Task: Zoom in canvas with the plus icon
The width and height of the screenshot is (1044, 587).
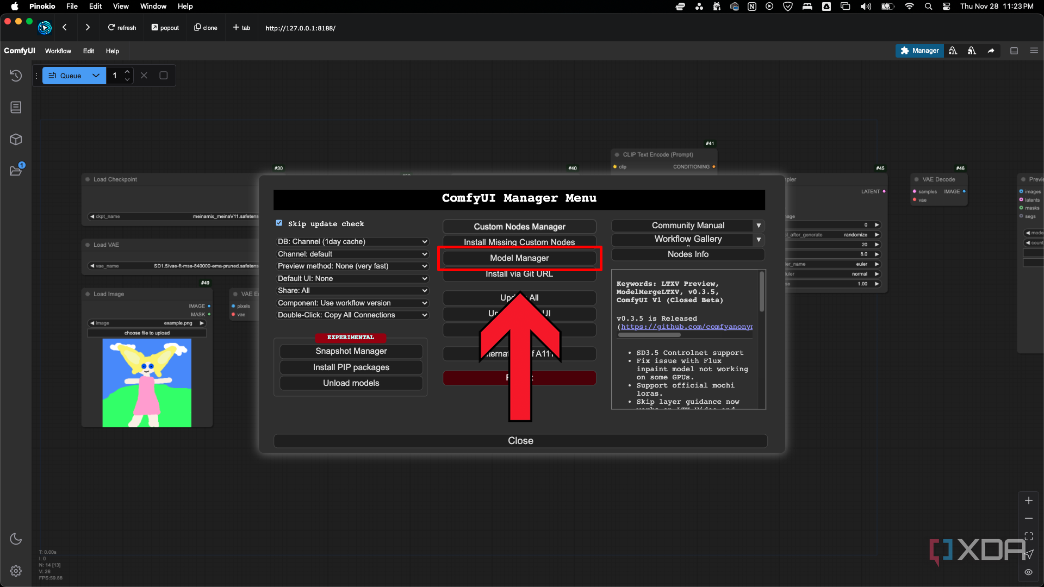Action: pyautogui.click(x=1029, y=501)
